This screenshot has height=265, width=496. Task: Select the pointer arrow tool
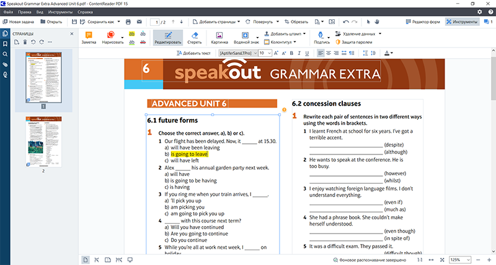(x=368, y=22)
